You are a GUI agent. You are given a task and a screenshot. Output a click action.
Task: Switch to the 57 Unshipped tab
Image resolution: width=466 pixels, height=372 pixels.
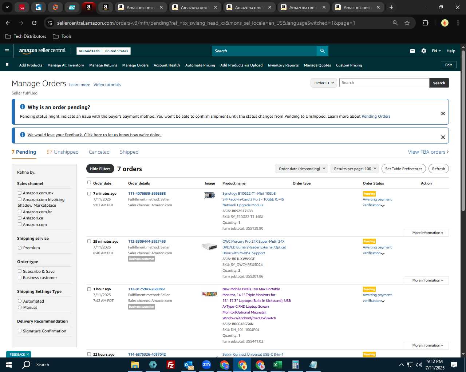click(63, 152)
